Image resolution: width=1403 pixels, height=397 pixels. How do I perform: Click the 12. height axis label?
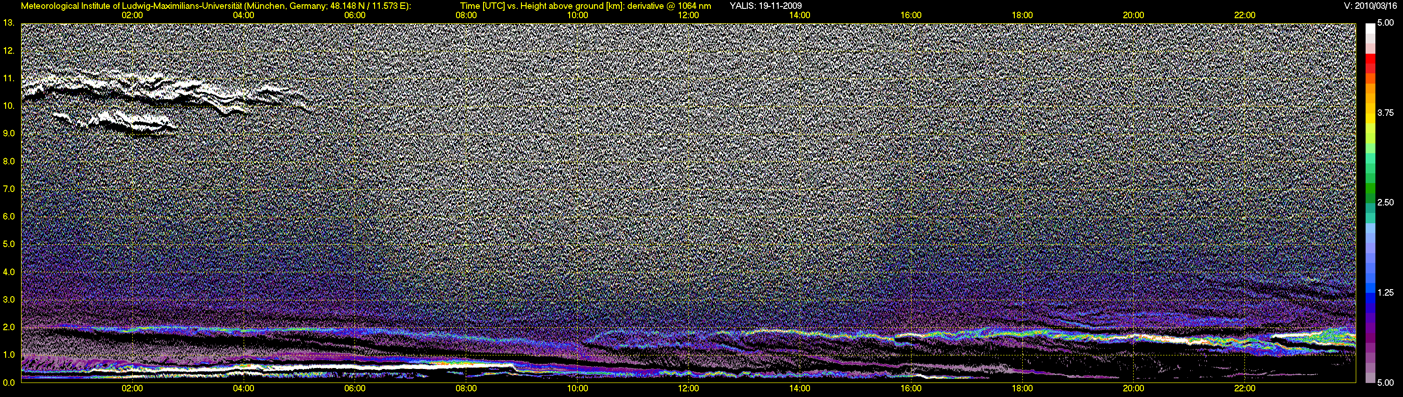click(9, 50)
